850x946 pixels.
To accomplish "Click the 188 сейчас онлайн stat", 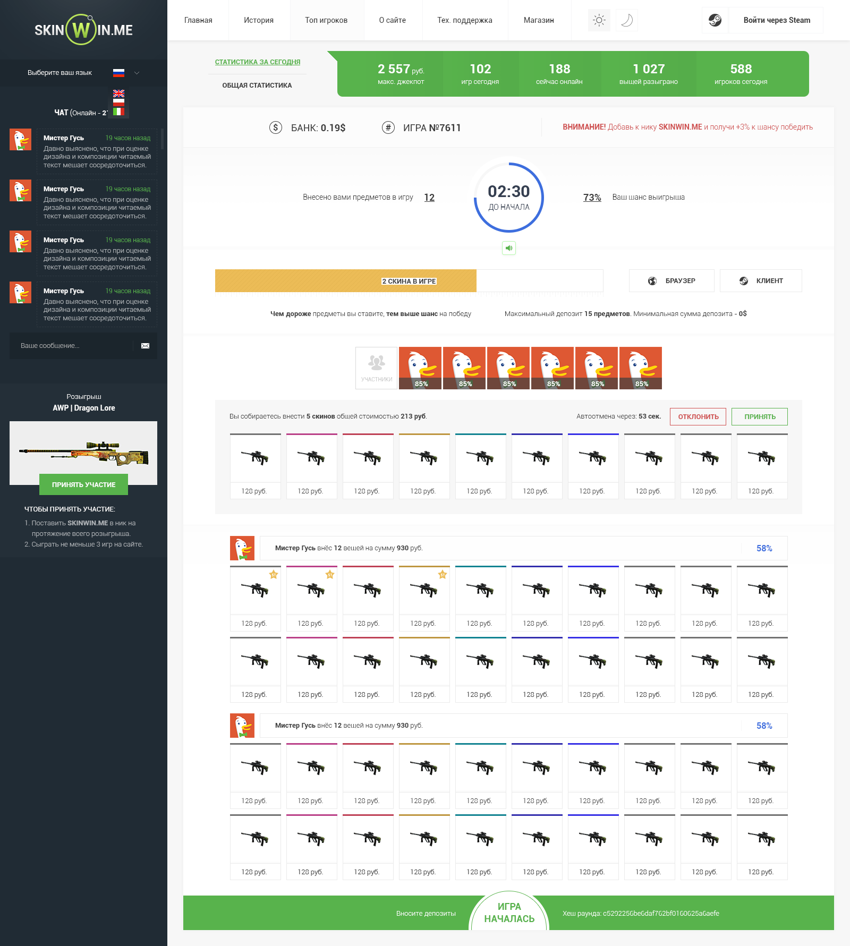I will pyautogui.click(x=559, y=74).
